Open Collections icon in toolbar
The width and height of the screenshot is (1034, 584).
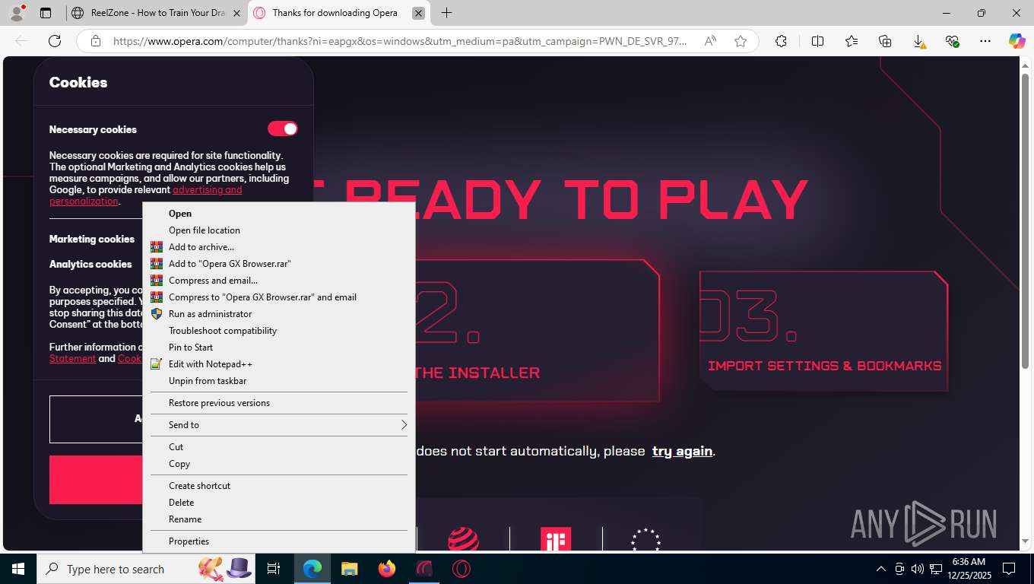(x=885, y=41)
